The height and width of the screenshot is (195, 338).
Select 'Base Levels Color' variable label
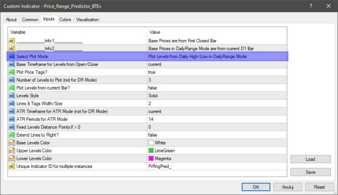pos(33,143)
